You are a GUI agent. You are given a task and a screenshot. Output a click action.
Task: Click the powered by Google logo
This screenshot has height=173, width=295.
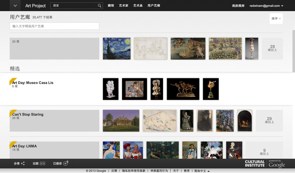point(277,164)
